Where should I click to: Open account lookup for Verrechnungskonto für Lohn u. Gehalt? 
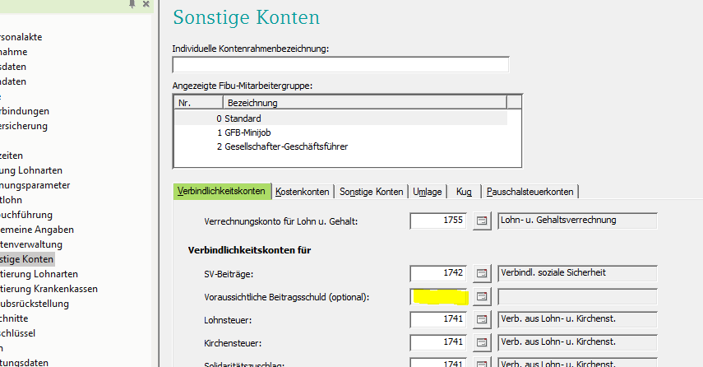(483, 221)
